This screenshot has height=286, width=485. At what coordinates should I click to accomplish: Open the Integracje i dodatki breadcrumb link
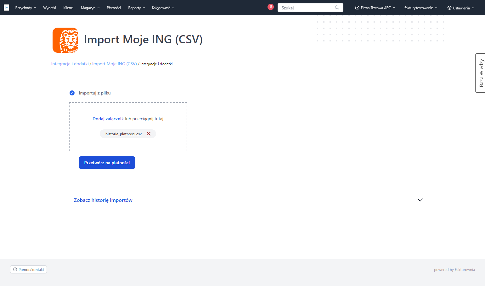click(70, 64)
